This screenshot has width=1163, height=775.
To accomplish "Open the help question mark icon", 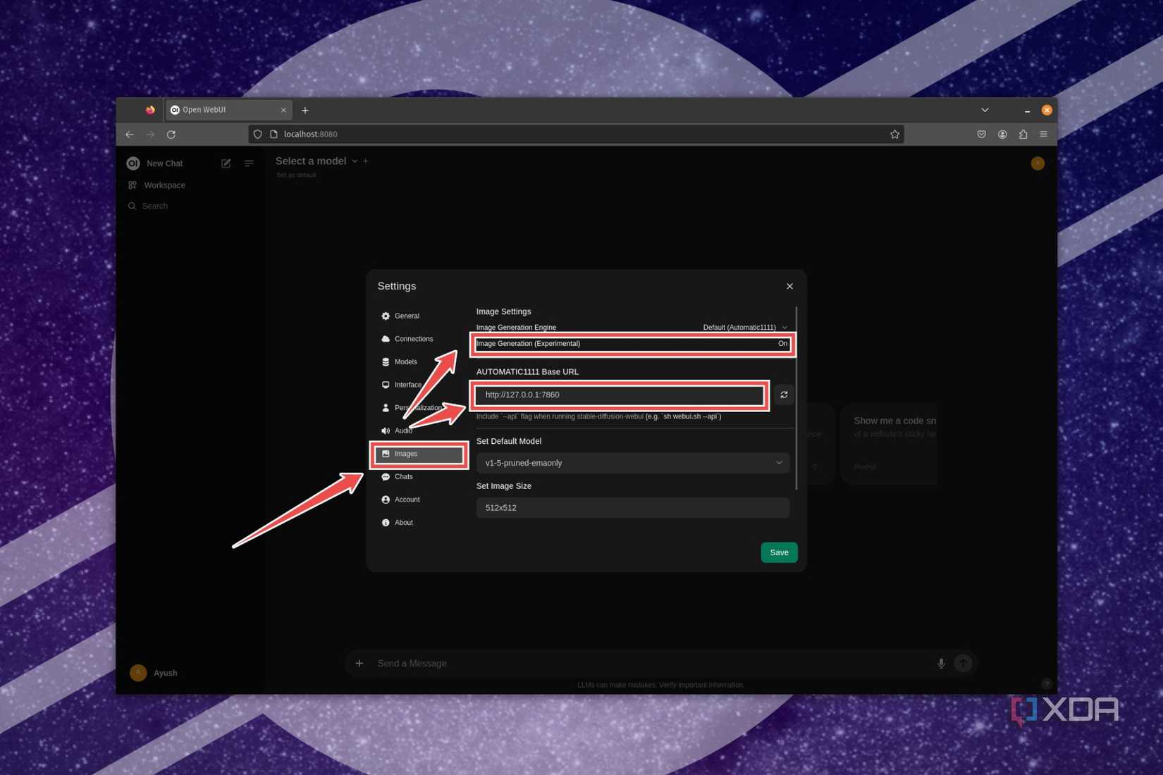I will click(1046, 684).
